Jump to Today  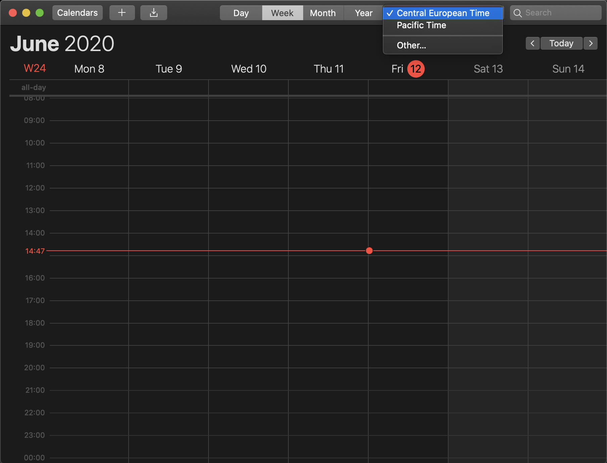[x=561, y=43]
